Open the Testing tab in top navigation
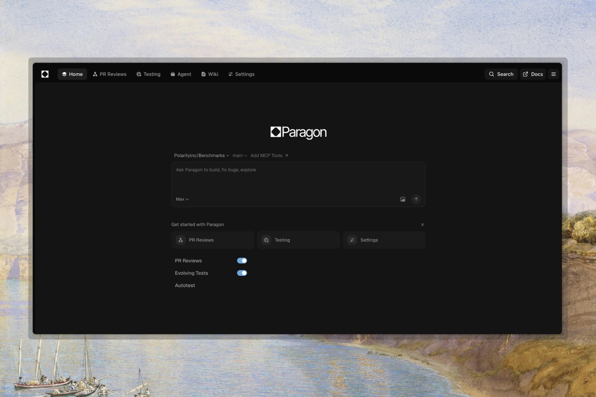The height and width of the screenshot is (397, 596). click(148, 74)
